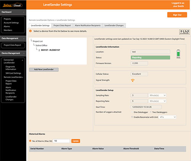Open the Reporting Rate units dropdown
Screen dimensions: 191x161
157,101
